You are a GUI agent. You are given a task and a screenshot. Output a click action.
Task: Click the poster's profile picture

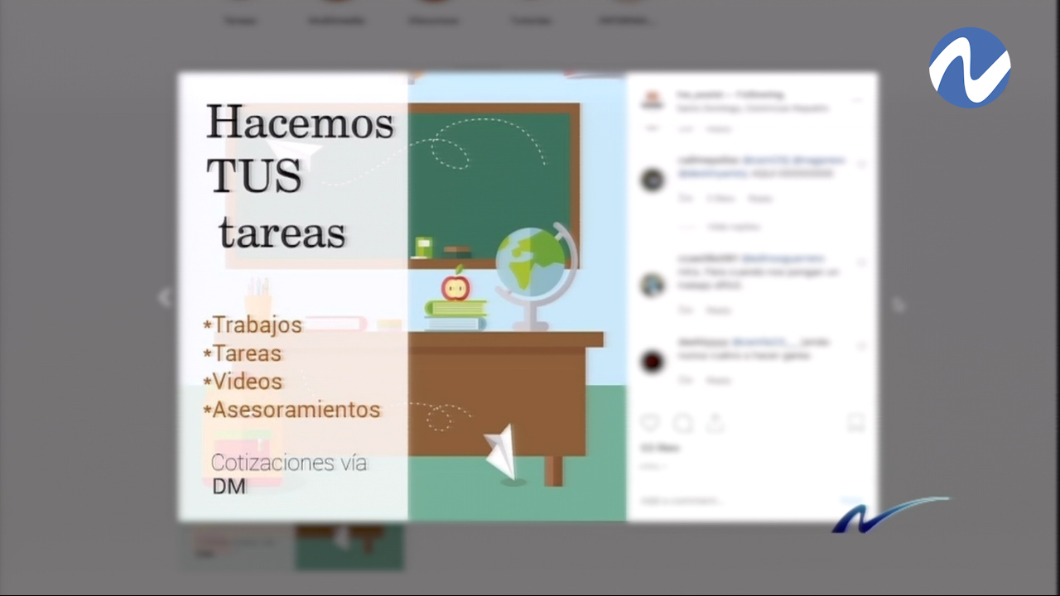[x=652, y=99]
